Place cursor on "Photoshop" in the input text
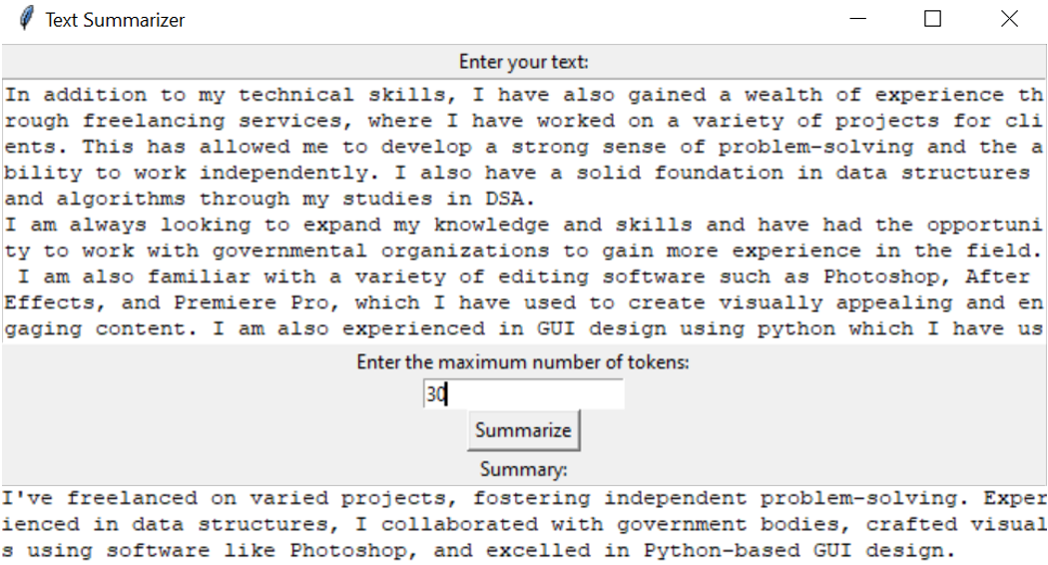 (881, 277)
